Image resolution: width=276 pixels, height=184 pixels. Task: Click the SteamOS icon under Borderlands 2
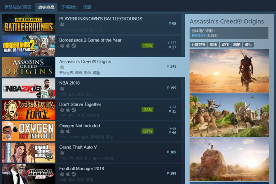pyautogui.click(x=74, y=46)
